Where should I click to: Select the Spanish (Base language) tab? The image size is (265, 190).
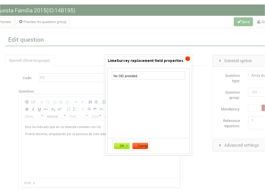tap(29, 60)
